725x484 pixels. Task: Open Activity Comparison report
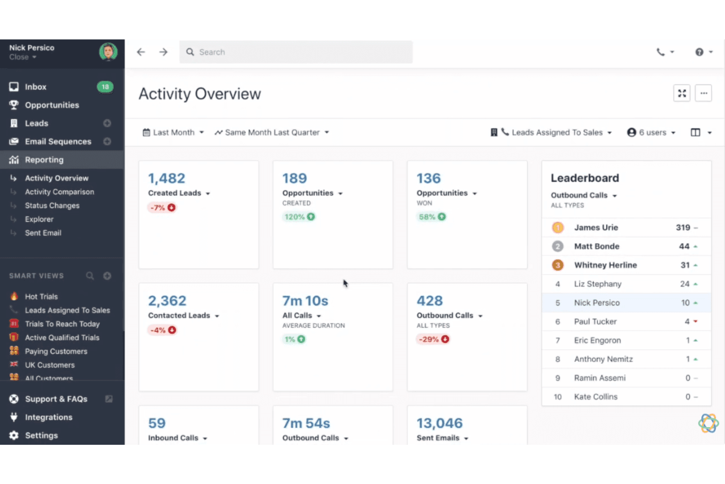[x=59, y=192]
